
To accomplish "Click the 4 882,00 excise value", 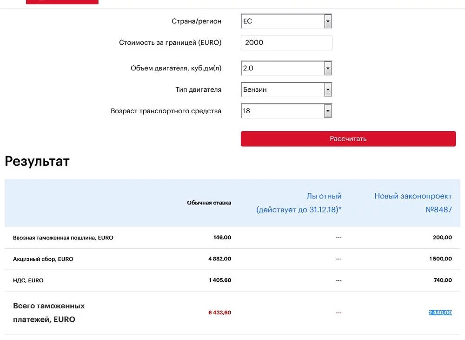I will [219, 259].
